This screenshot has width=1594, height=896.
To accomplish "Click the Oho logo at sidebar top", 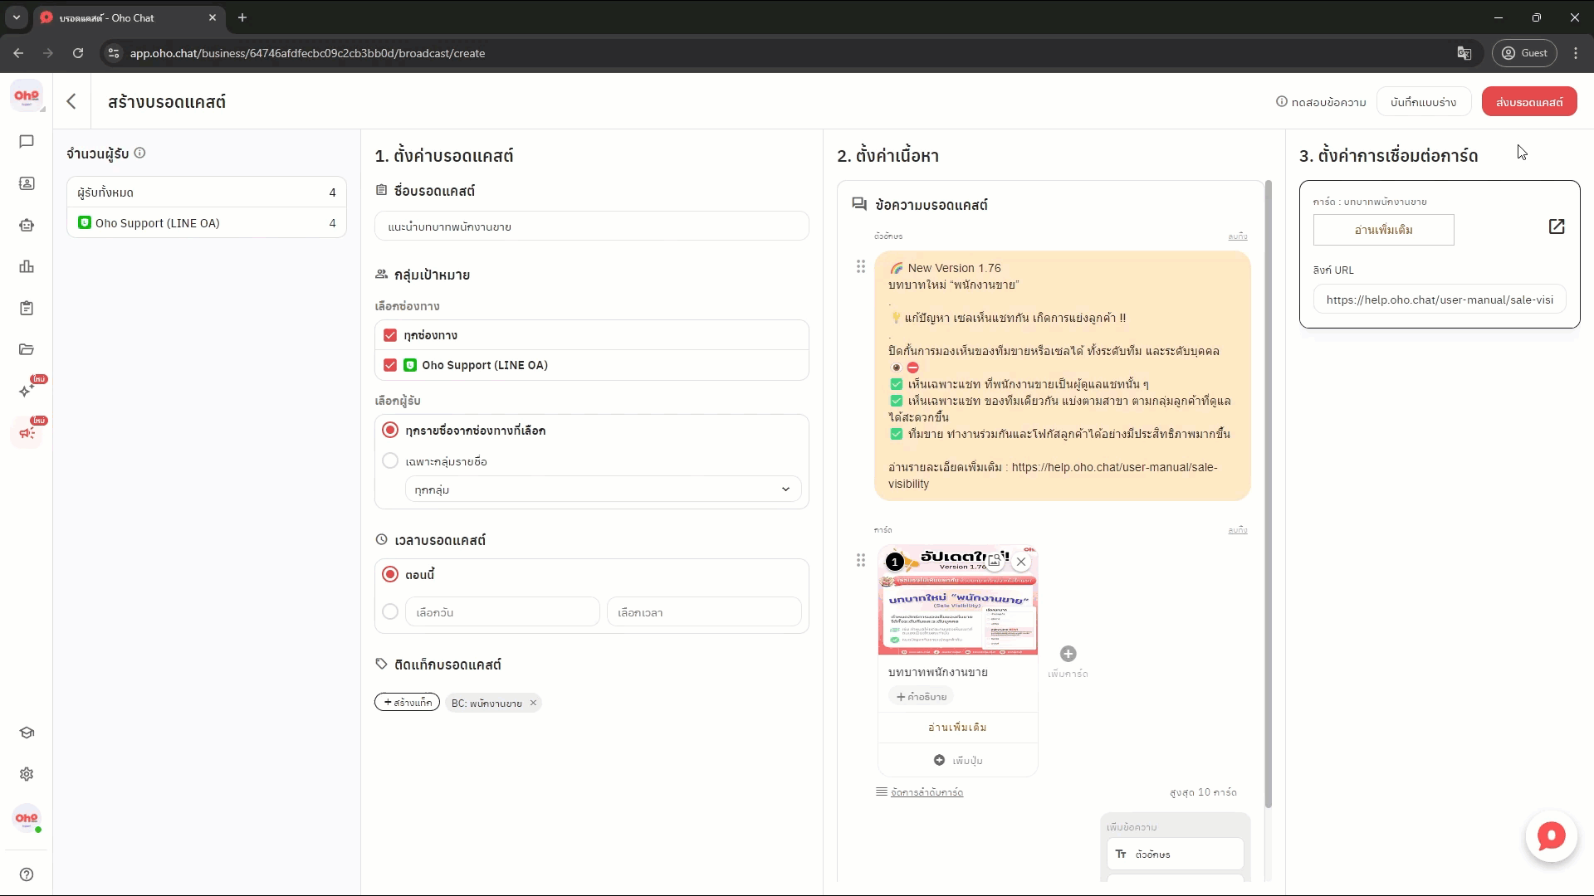I will [x=27, y=96].
